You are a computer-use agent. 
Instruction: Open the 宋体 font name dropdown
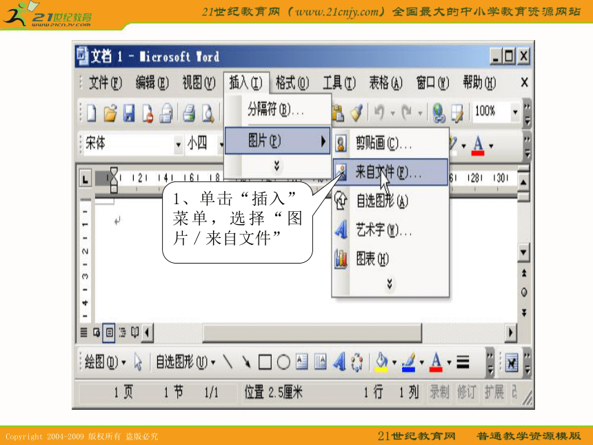coord(178,145)
